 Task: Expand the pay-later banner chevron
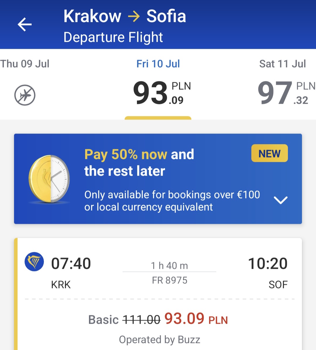point(281,200)
